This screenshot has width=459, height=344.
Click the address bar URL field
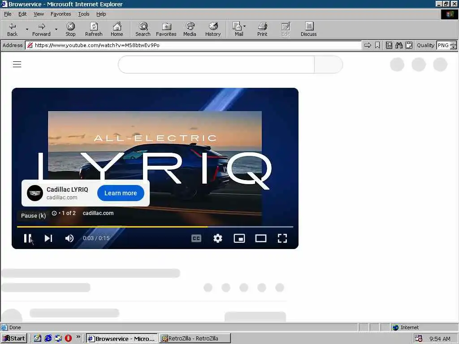(x=193, y=45)
